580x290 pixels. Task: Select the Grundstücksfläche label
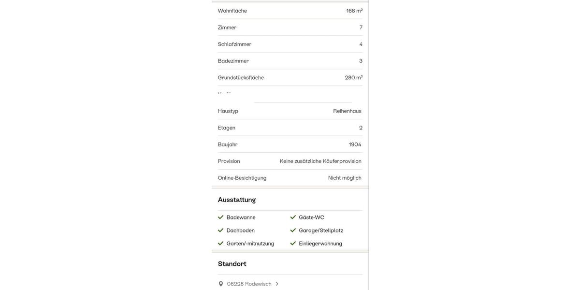241,78
